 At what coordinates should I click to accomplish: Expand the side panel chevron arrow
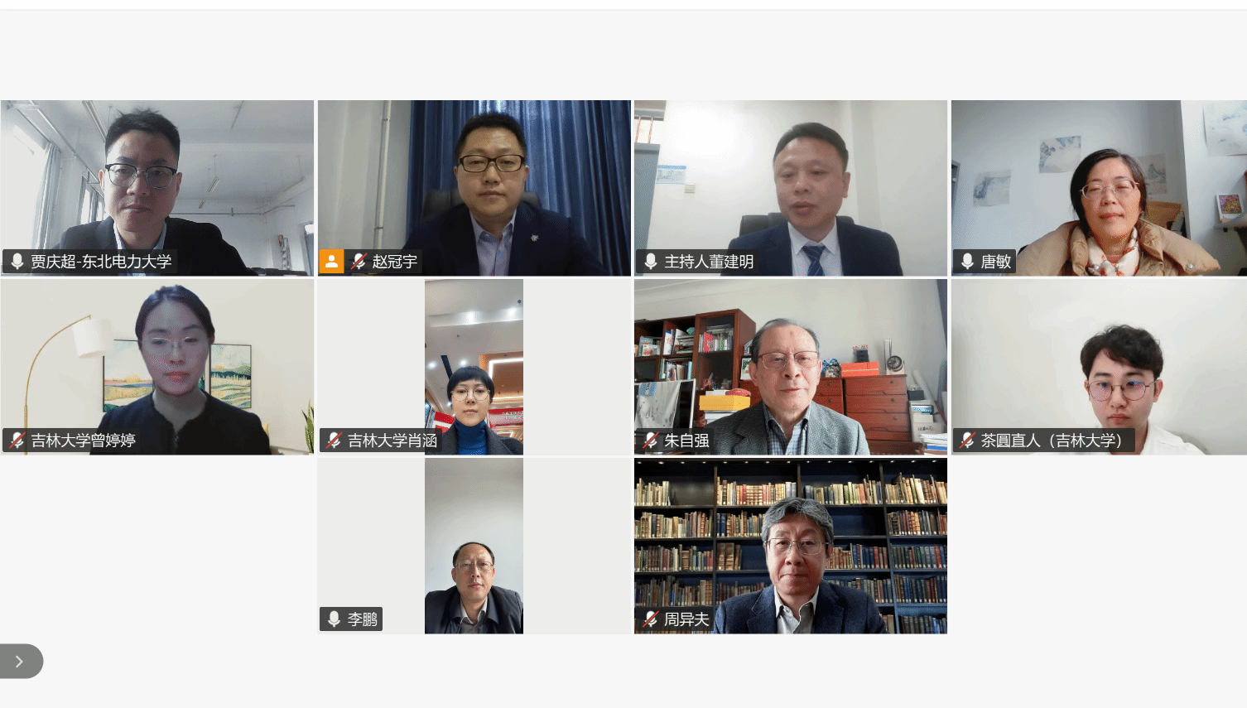(x=19, y=661)
